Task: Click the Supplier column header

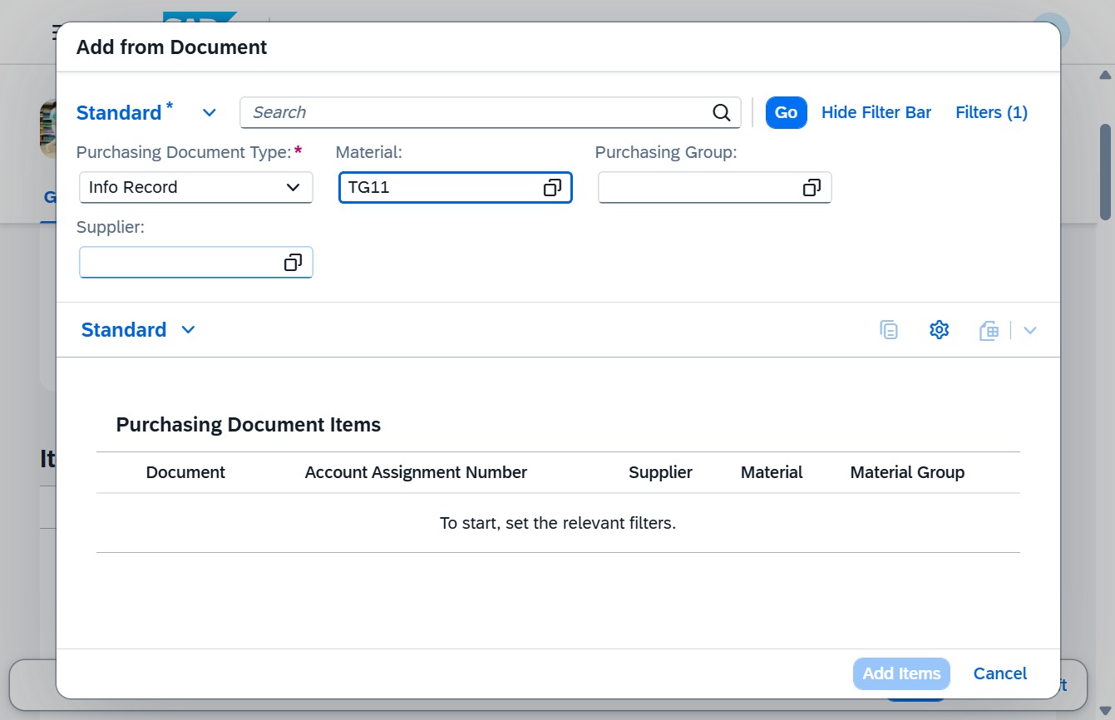Action: point(660,472)
